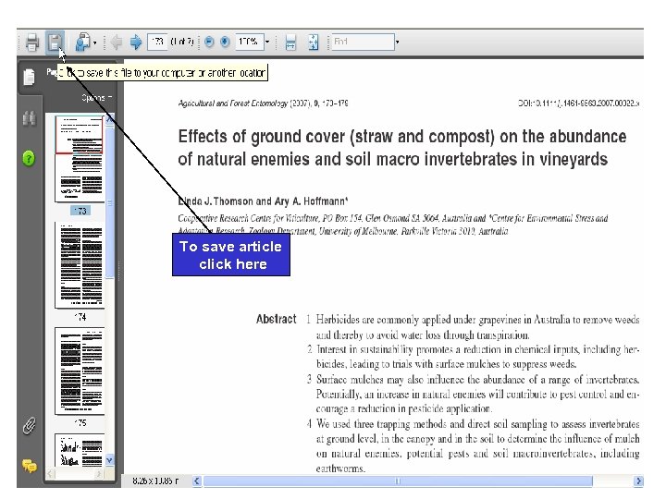Click the zoom percentage field
The width and height of the screenshot is (666, 499).
pos(250,42)
